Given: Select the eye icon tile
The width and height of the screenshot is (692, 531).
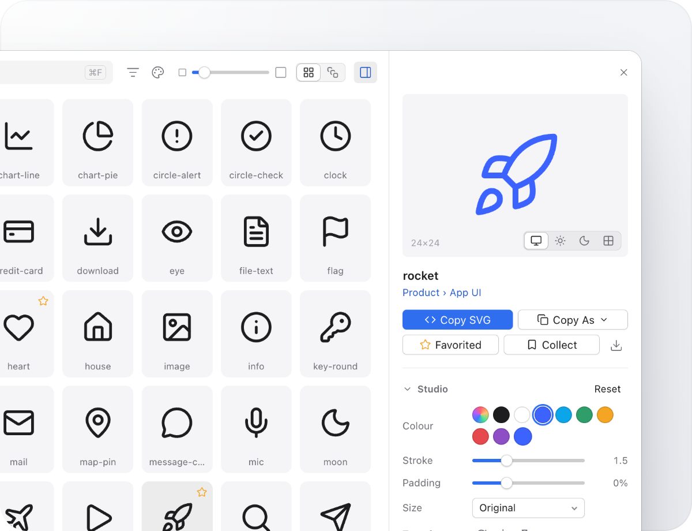Looking at the screenshot, I should pos(177,238).
